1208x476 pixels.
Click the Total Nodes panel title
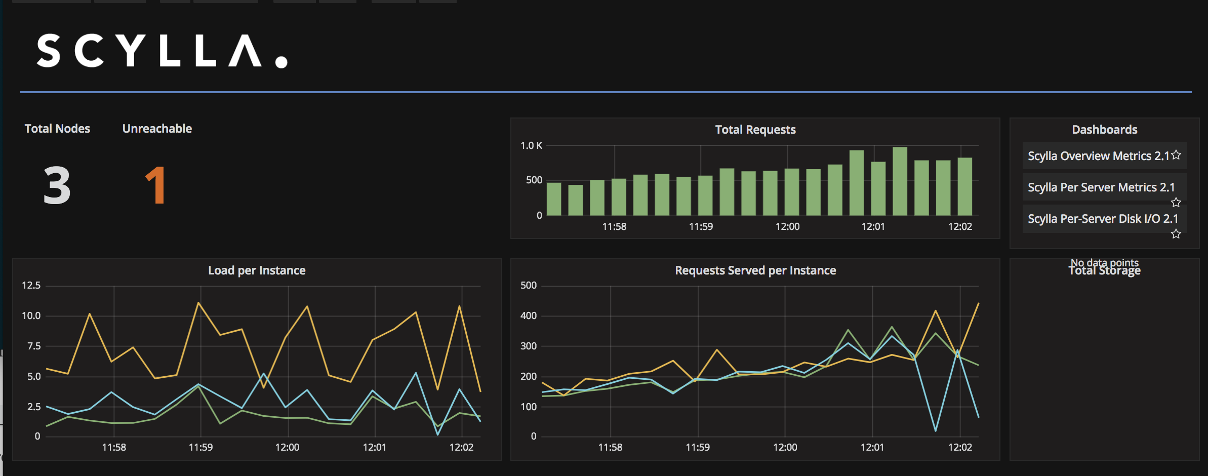click(x=57, y=129)
